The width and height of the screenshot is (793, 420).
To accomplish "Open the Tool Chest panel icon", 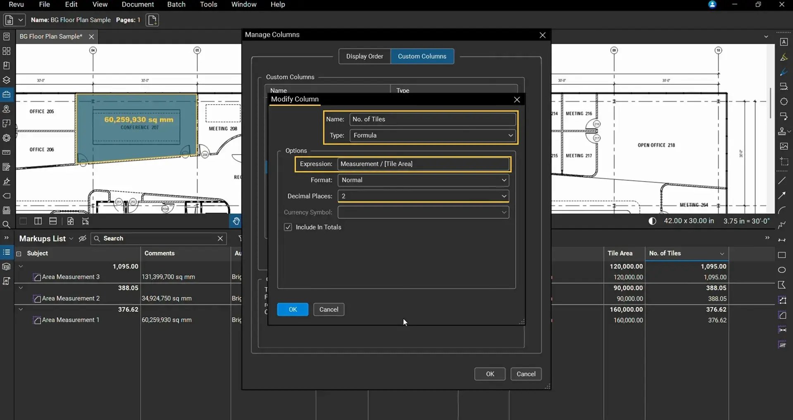I will [7, 95].
